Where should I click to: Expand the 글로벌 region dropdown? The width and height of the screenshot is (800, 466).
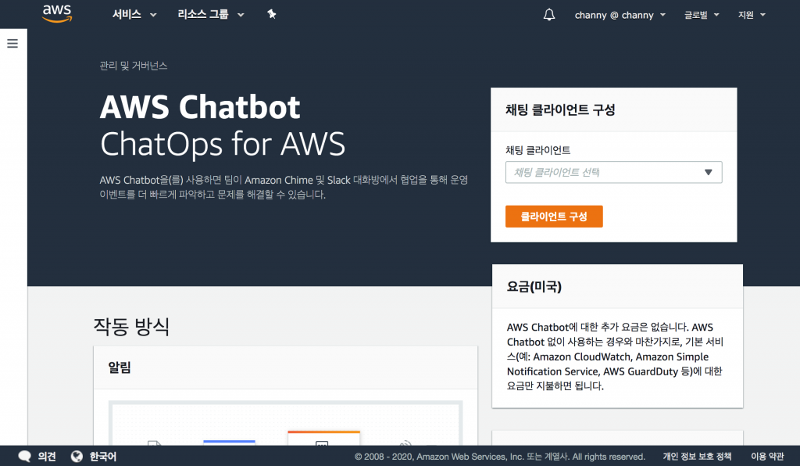coord(702,16)
